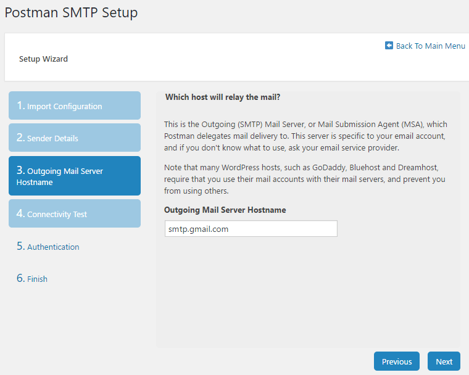Go to step 1 Import Configuration

pyautogui.click(x=75, y=105)
